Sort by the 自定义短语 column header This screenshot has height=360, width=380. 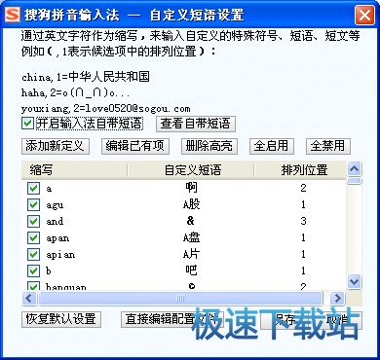click(x=191, y=169)
